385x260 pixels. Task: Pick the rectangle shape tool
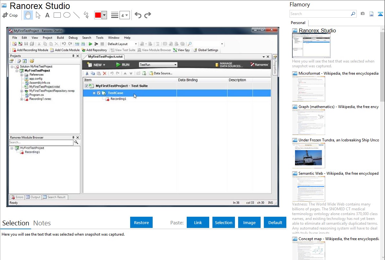click(x=57, y=15)
